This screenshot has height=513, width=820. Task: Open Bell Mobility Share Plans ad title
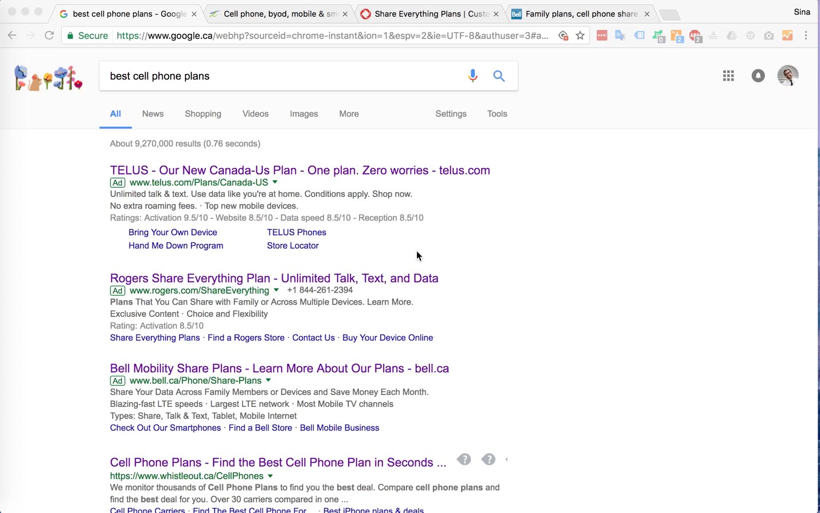(x=279, y=368)
